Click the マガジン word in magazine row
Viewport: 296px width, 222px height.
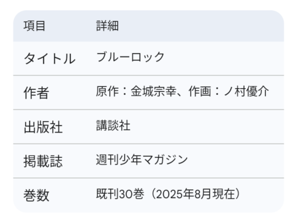[x=165, y=160]
